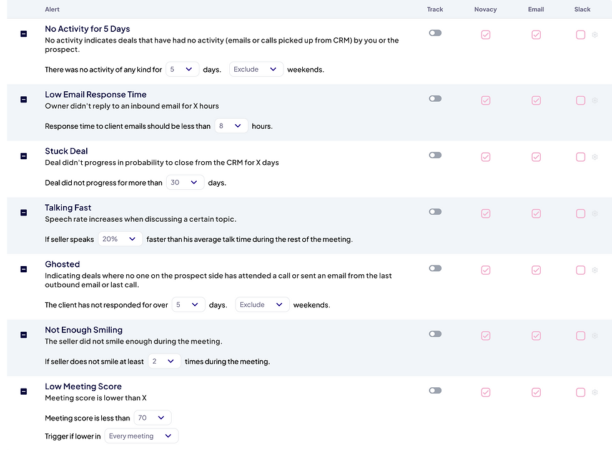Open the Every meeting trigger dropdown
This screenshot has height=451, width=612.
pyautogui.click(x=141, y=436)
